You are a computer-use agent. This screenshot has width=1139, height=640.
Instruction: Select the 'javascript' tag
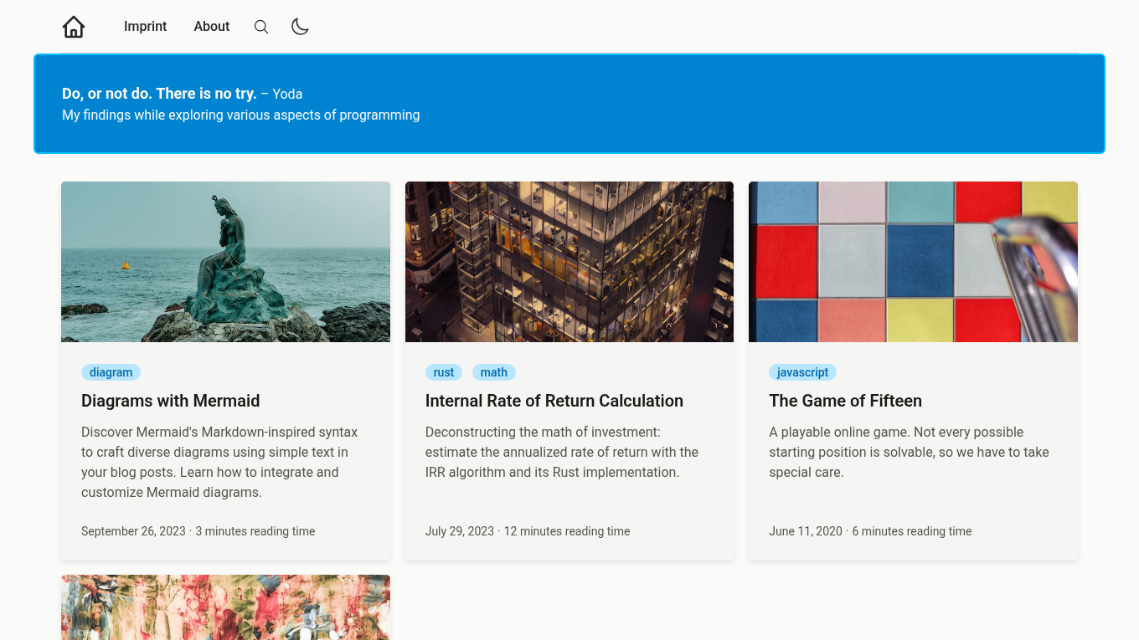pyautogui.click(x=801, y=372)
